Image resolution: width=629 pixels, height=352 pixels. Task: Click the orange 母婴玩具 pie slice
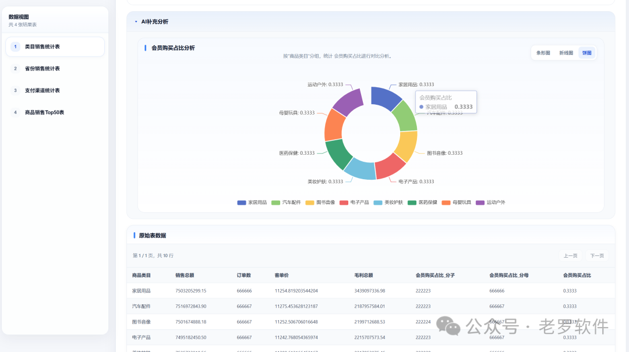point(334,125)
